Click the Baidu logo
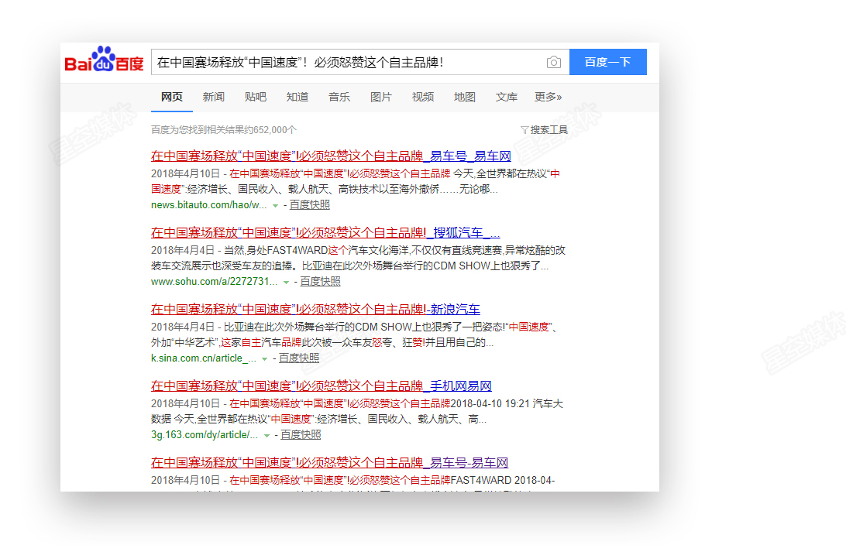The height and width of the screenshot is (545, 846). pos(104,60)
